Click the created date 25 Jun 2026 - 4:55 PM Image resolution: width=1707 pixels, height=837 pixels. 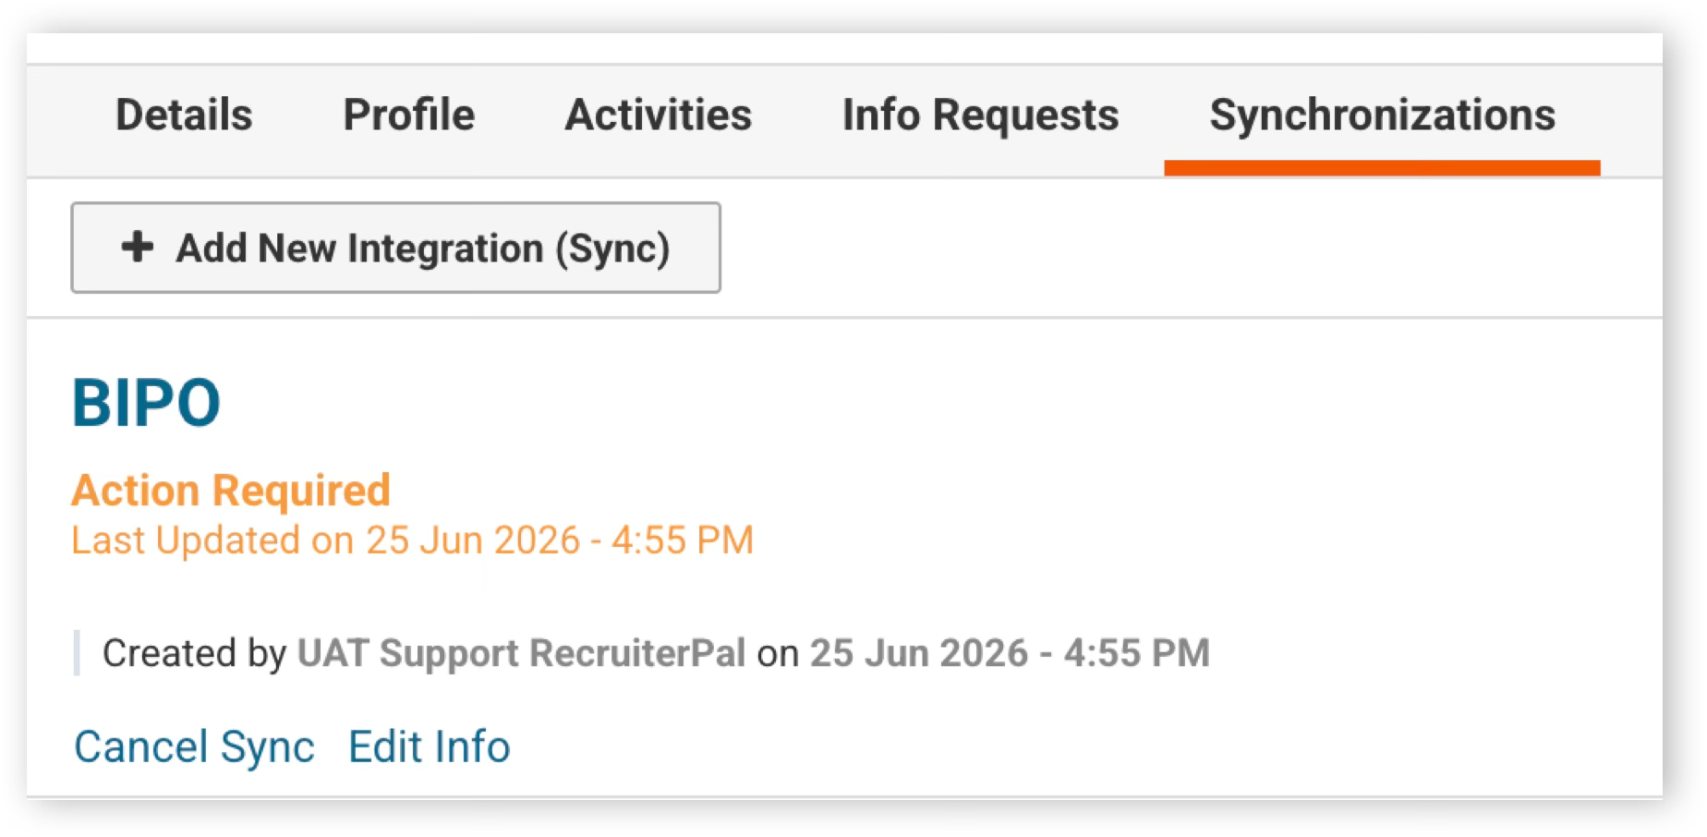pos(1010,653)
